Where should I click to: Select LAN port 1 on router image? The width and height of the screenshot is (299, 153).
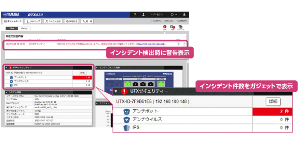(x=127, y=83)
